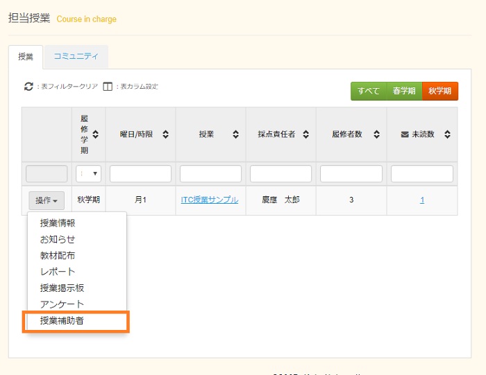Choose レポート in the dropdown menu

pos(58,272)
